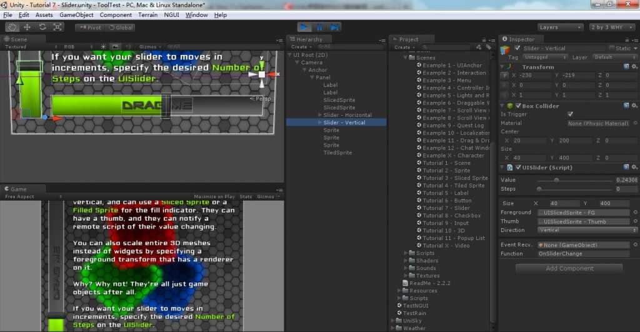Open the '2 by 3 WHY' layout dropdown
This screenshot has height=332, width=640.
[611, 28]
